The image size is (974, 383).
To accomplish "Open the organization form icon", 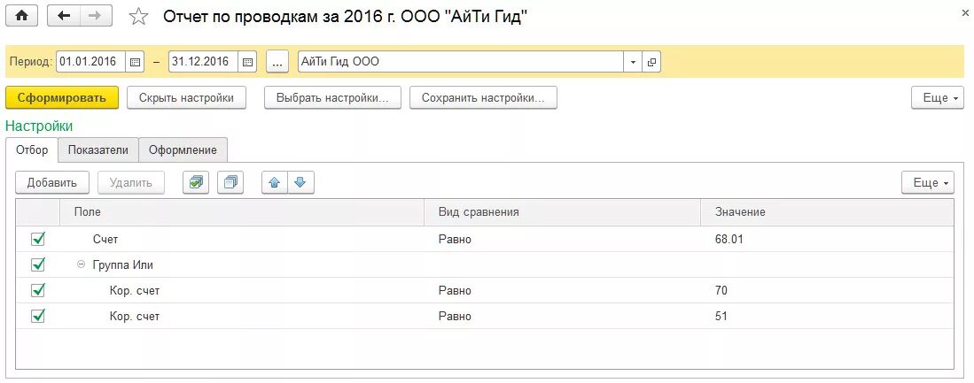I will (652, 62).
